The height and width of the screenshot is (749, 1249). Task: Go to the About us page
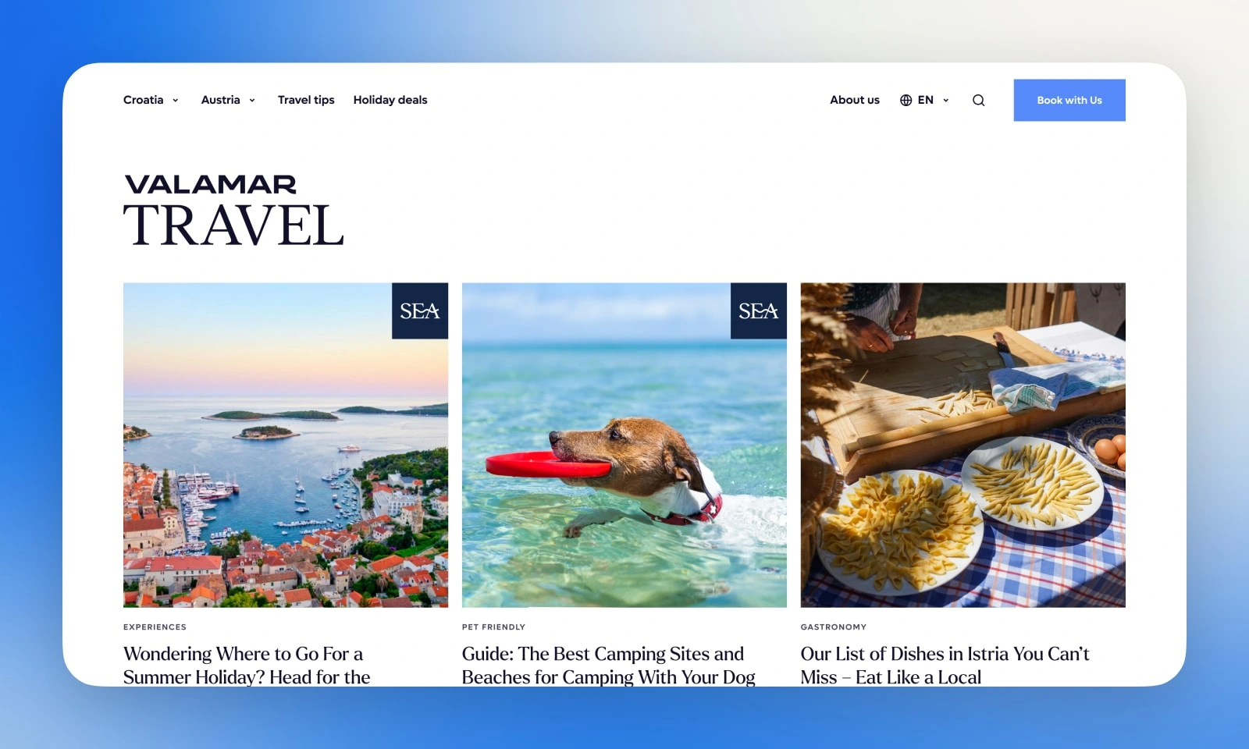[x=855, y=100]
